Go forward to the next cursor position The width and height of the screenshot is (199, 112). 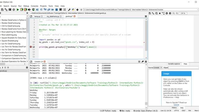click(x=81, y=10)
